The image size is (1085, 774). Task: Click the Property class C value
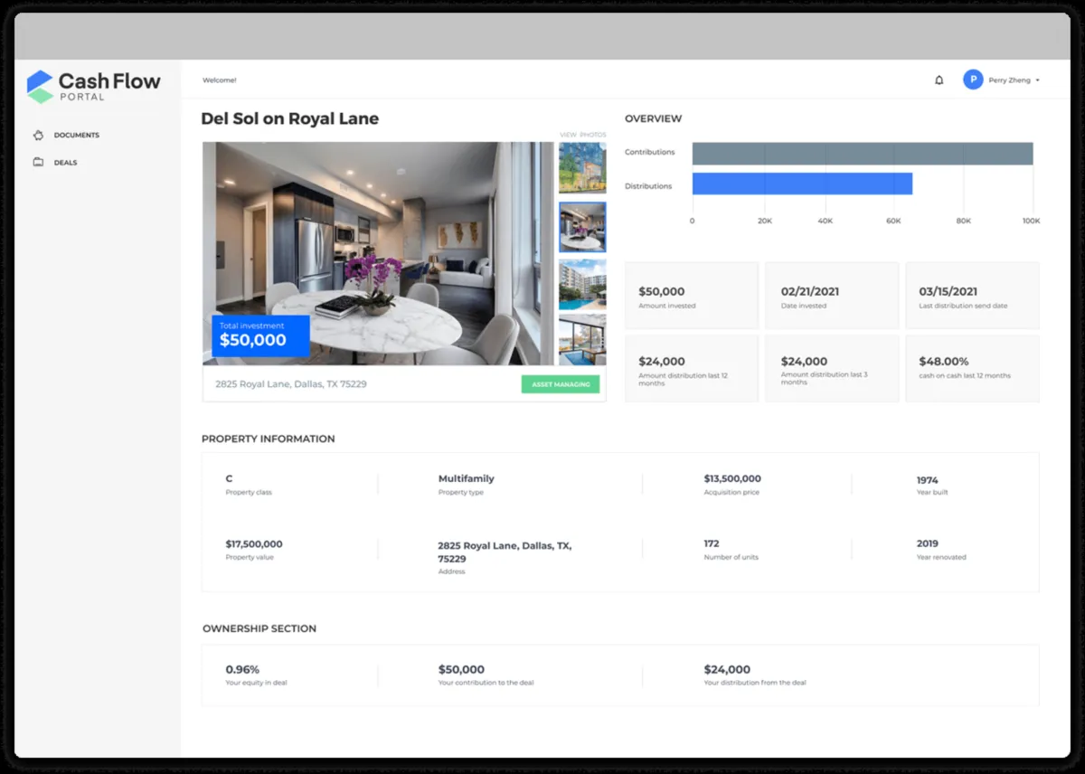(x=229, y=478)
